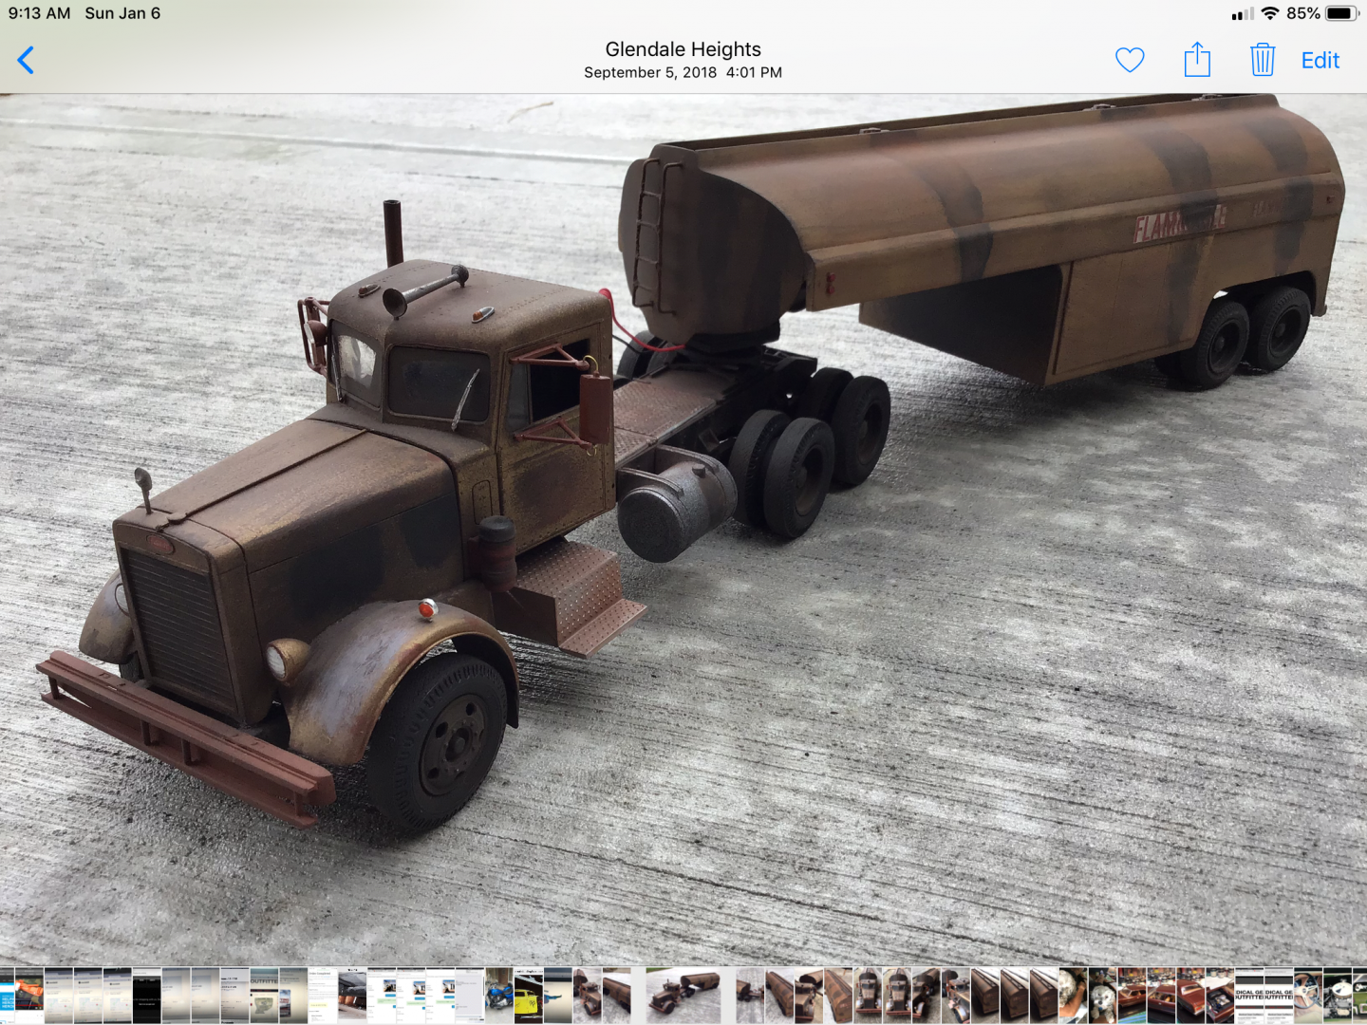Open the steering wheel thumbnail
1367x1025 pixels.
(1308, 996)
